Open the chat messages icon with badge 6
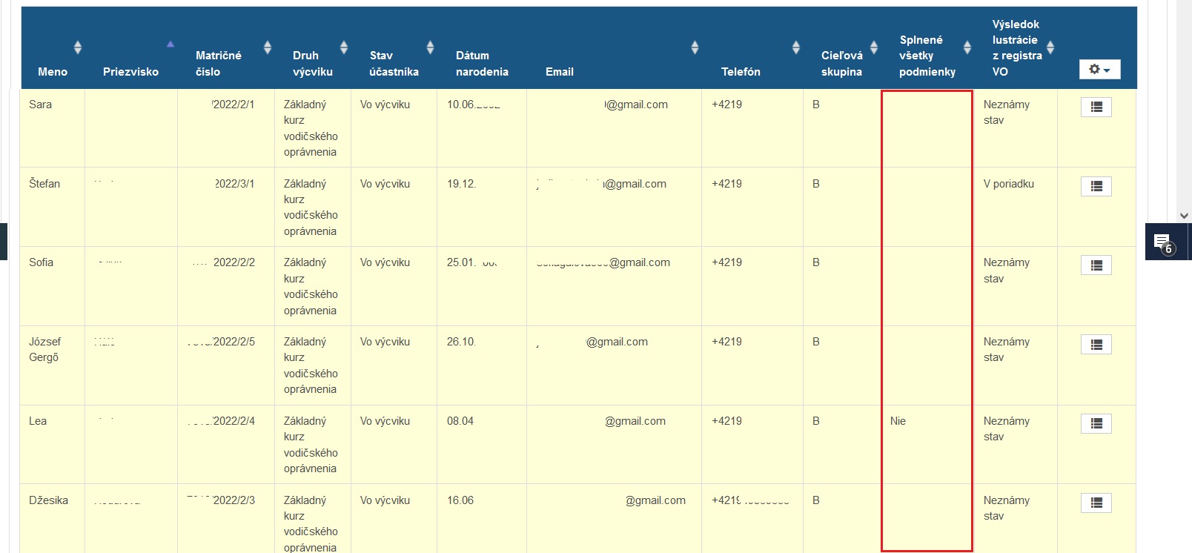 [x=1162, y=242]
